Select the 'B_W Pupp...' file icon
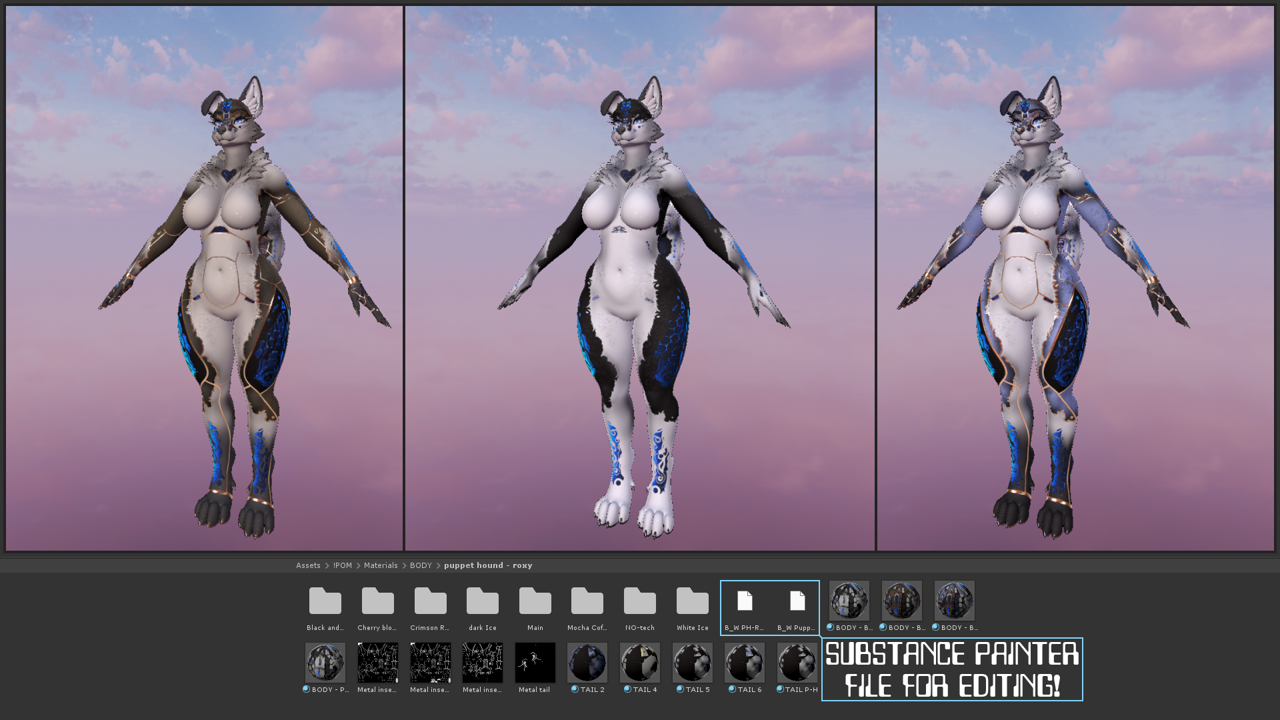Screen dimensions: 1280x720 pyautogui.click(x=797, y=601)
